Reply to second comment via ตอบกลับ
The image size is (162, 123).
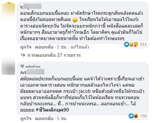click(x=44, y=119)
